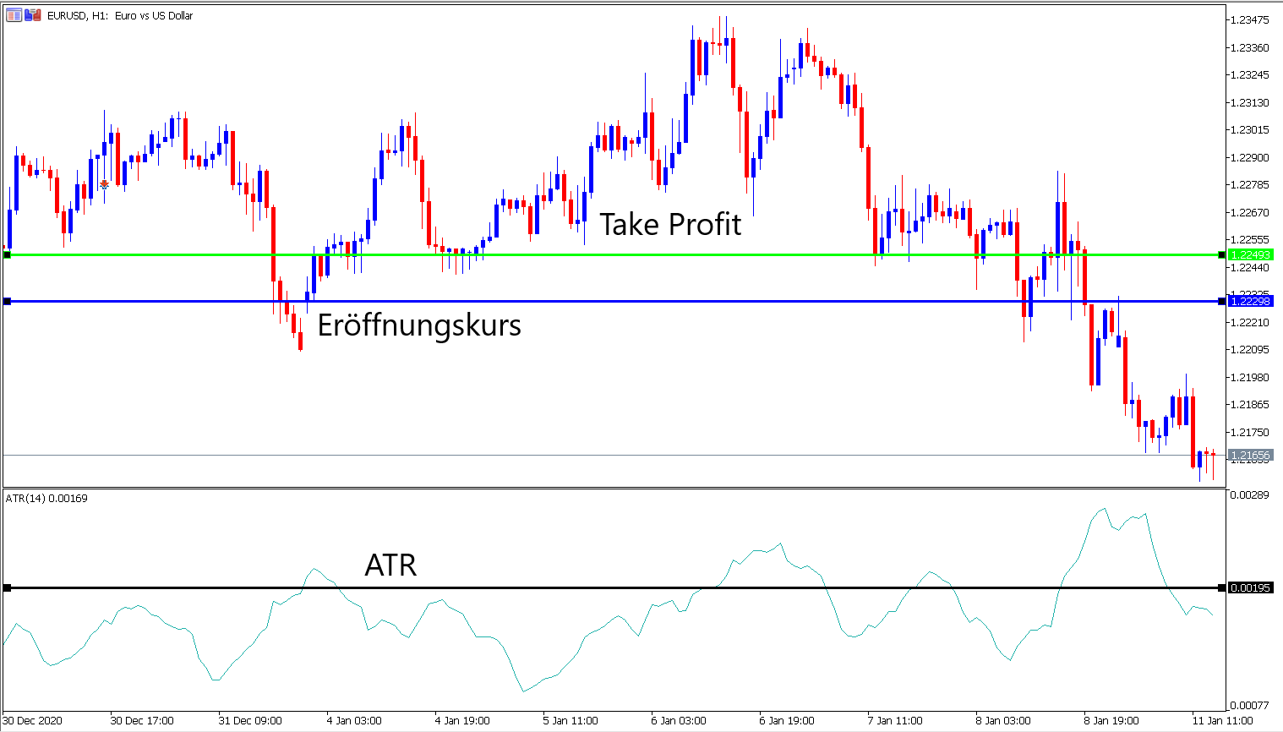Image resolution: width=1283 pixels, height=732 pixels.
Task: Click the '4 Jan 03:00' time label
Action: [x=354, y=721]
